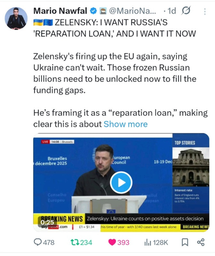Viewport: 215px width, 256px height.
Task: Click the 0:25 video duration label
Action: coord(47,222)
